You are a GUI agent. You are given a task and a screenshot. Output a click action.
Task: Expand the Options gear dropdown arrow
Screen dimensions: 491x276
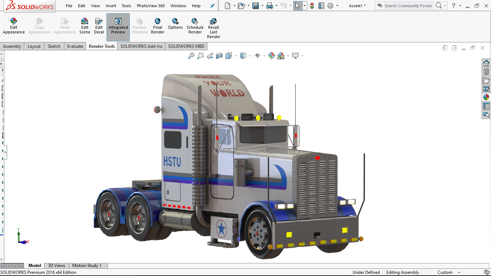pos(337,6)
